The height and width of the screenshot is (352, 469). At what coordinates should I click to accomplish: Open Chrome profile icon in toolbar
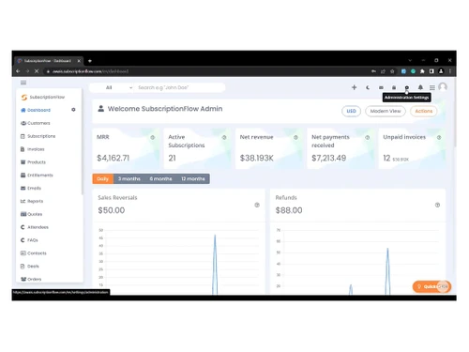441,71
